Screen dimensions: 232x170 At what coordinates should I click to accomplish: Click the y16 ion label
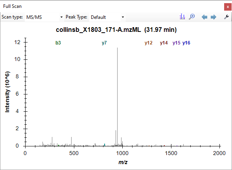click(186, 43)
